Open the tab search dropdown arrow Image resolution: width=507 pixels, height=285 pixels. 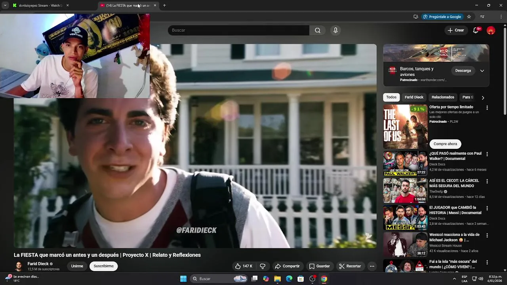tap(5, 6)
